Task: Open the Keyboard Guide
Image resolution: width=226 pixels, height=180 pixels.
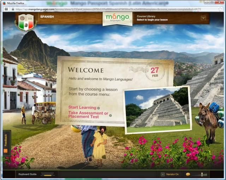Action: pyautogui.click(x=28, y=174)
